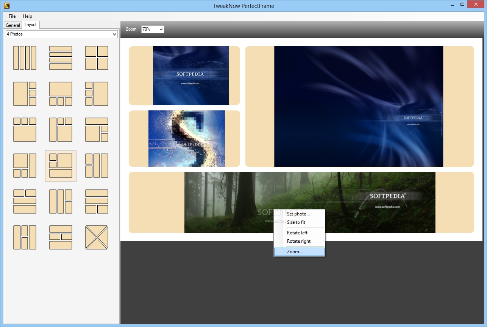
Task: Maximize the PerfectFrame window
Action: (462, 5)
